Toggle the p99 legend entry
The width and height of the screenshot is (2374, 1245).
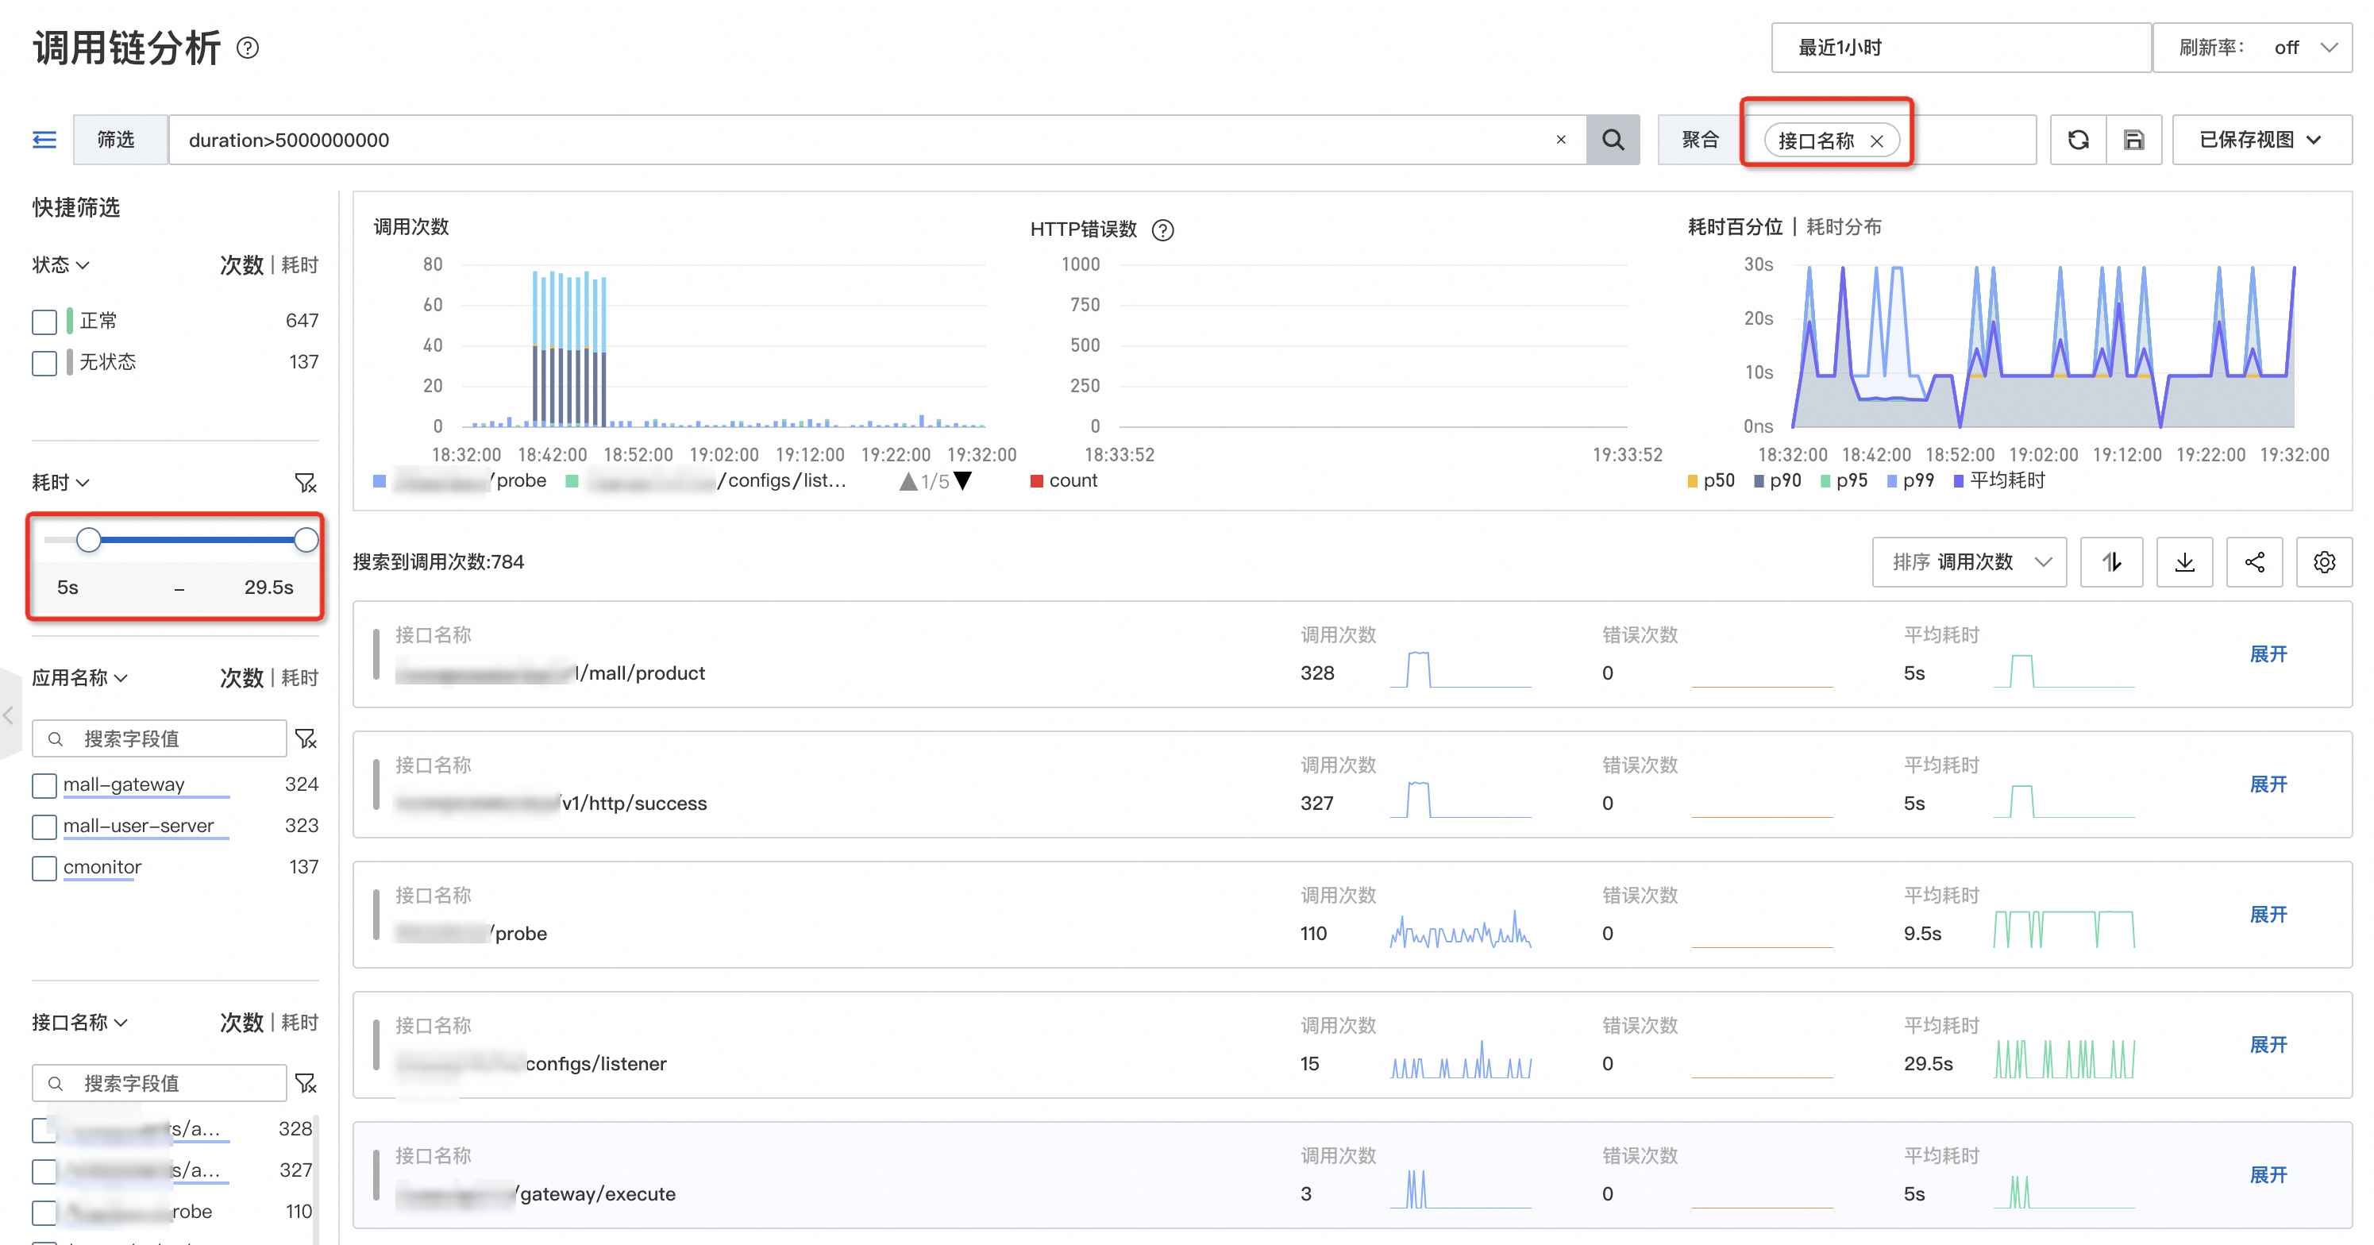[1910, 481]
